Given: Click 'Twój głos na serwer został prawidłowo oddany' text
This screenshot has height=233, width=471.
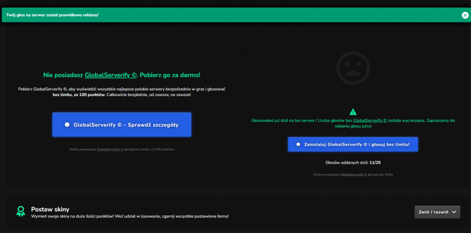Looking at the screenshot, I should (x=52, y=15).
